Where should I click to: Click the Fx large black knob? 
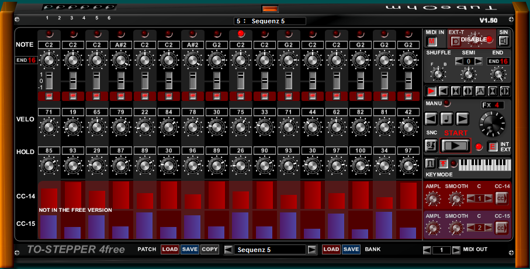[492, 124]
